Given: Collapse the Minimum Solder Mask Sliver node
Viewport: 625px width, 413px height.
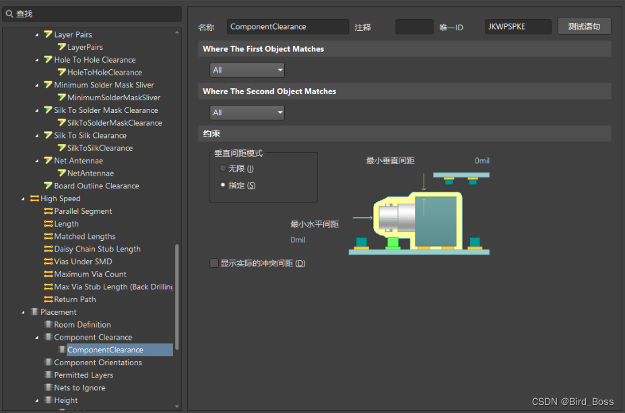Looking at the screenshot, I should tap(36, 85).
